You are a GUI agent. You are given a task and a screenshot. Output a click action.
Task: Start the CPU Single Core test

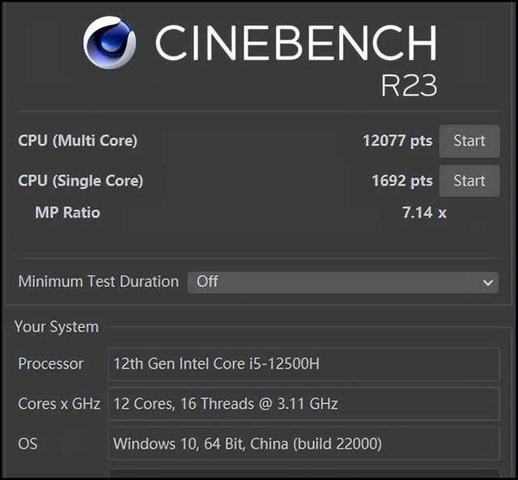[x=469, y=181]
